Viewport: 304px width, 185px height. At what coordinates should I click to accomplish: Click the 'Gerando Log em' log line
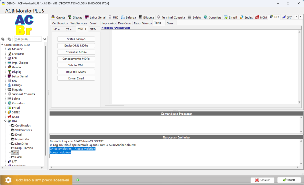tap(77, 141)
